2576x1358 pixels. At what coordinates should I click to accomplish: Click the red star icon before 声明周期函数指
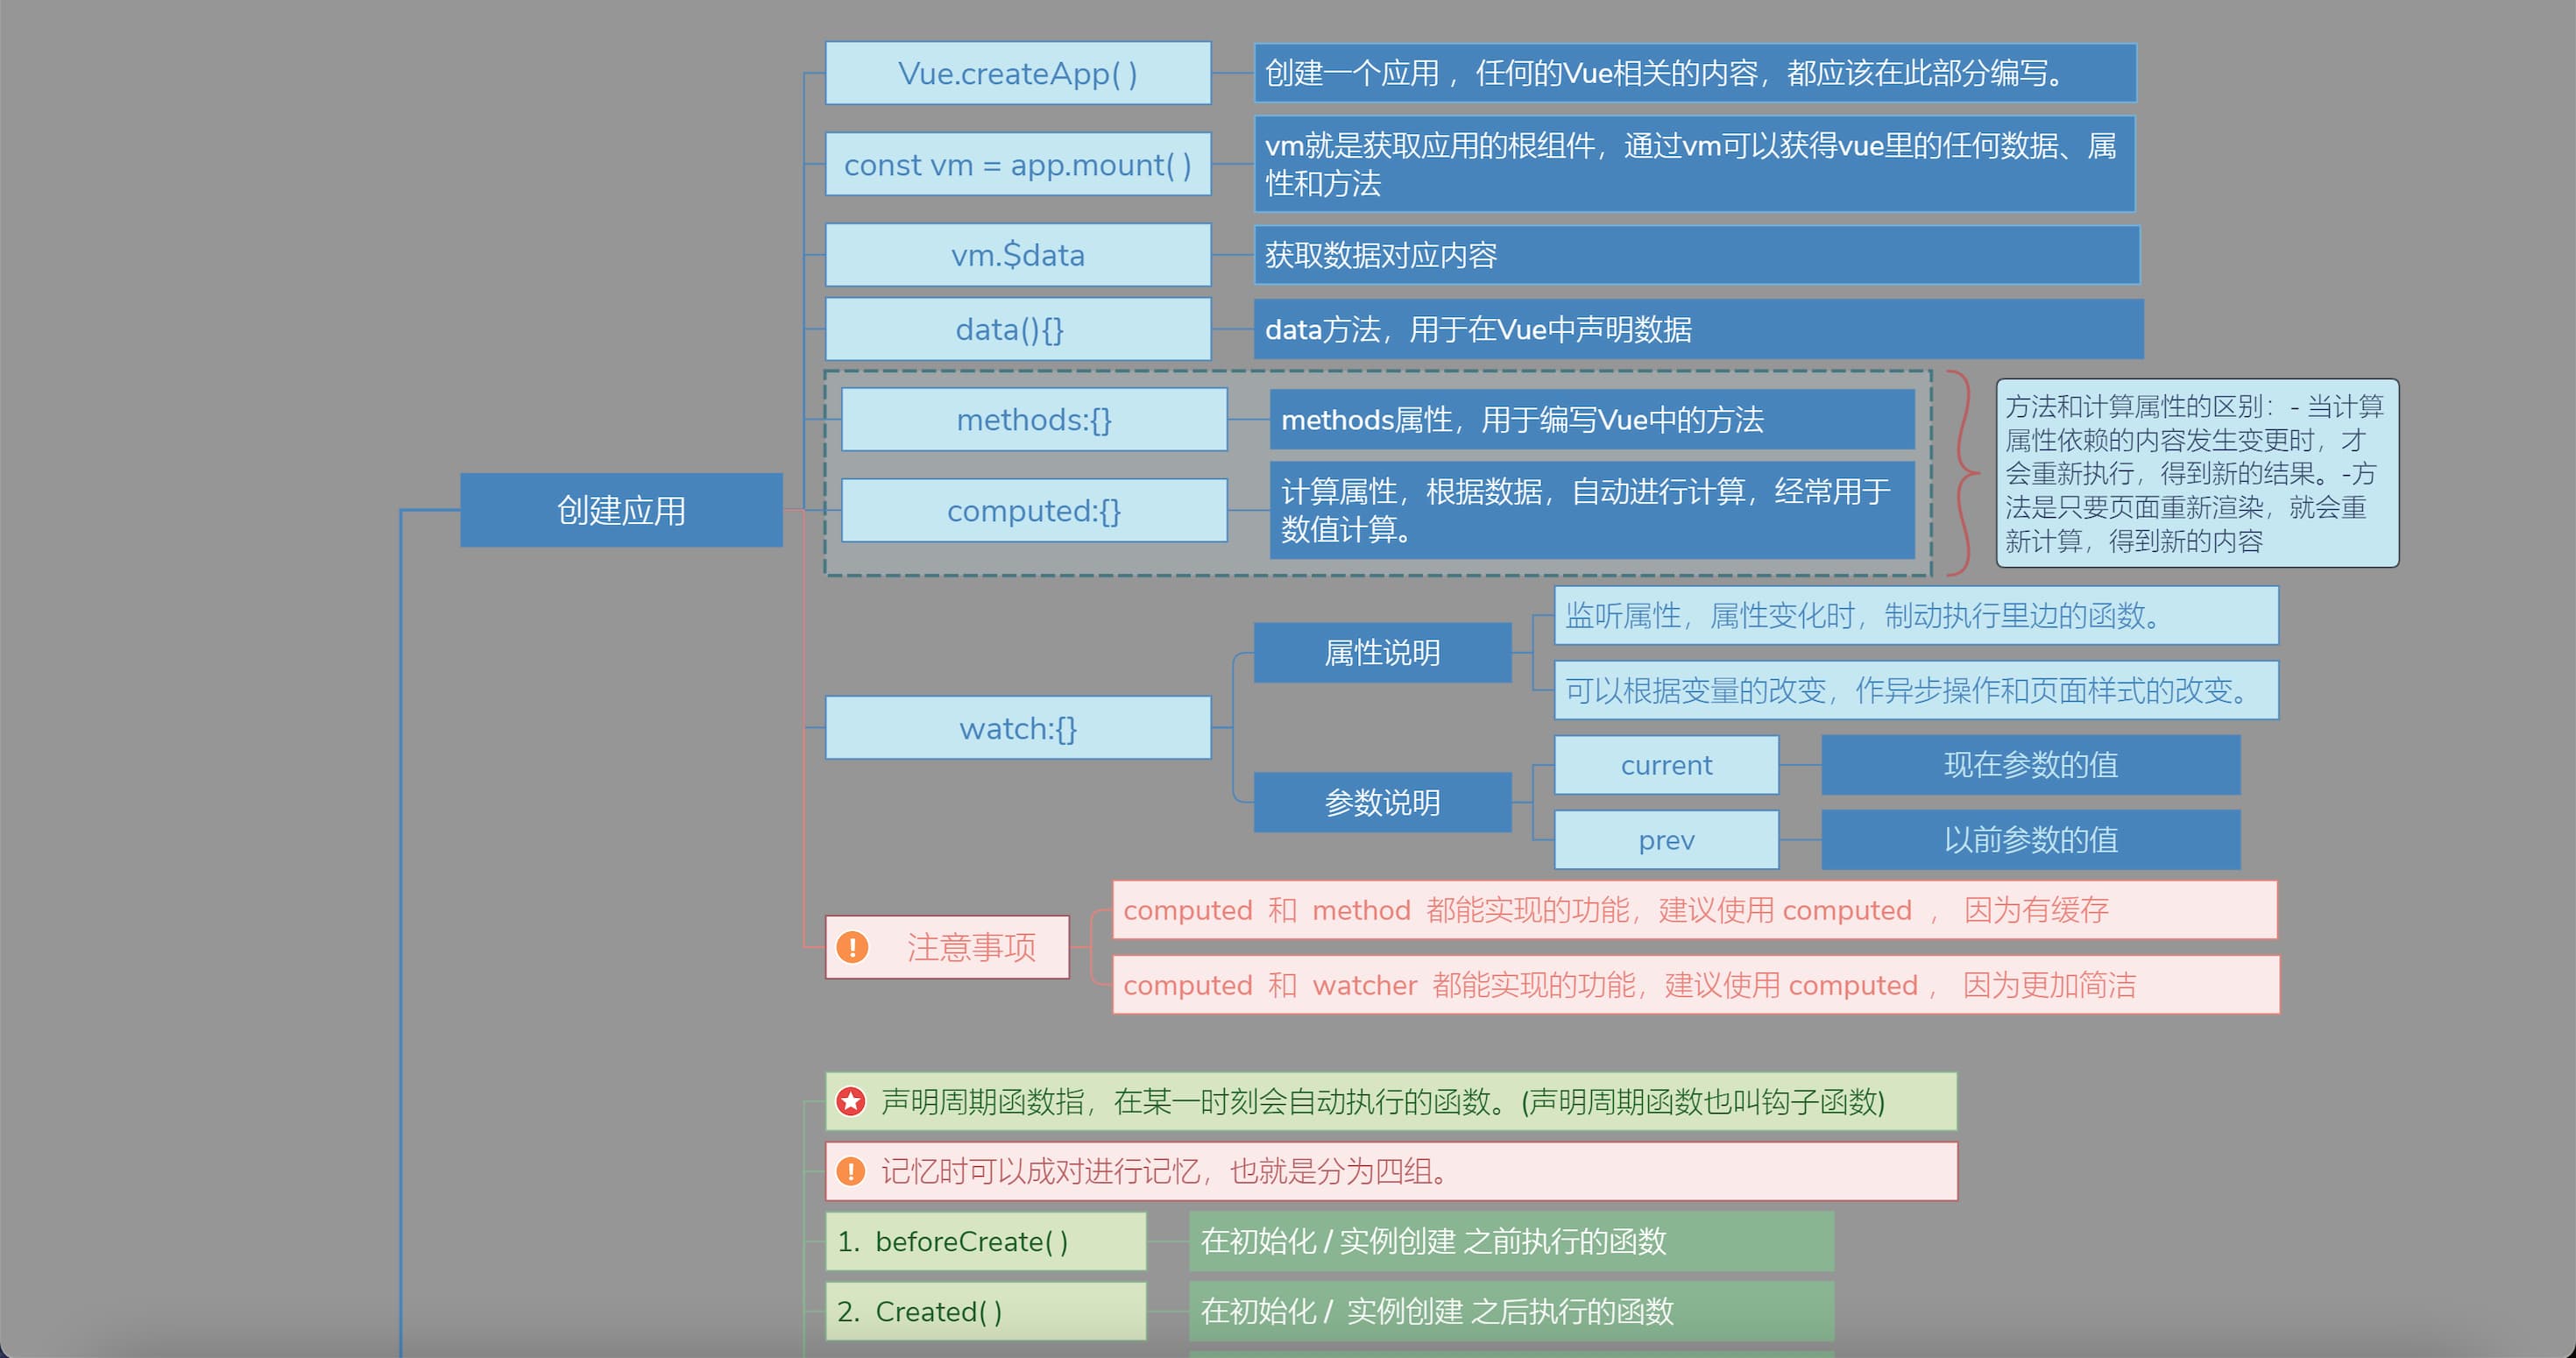pyautogui.click(x=851, y=1101)
